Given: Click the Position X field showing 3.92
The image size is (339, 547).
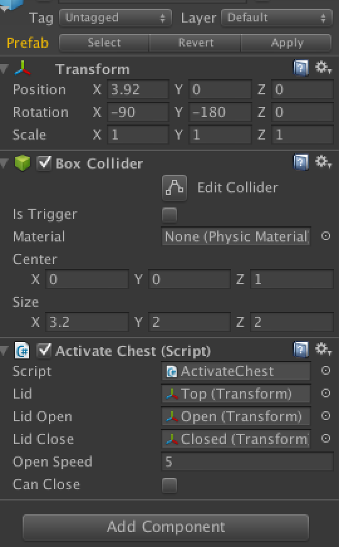Looking at the screenshot, I should click(138, 90).
